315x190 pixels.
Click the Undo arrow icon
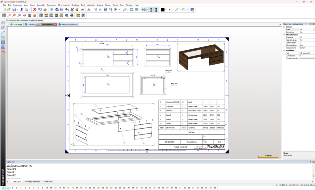40,10
